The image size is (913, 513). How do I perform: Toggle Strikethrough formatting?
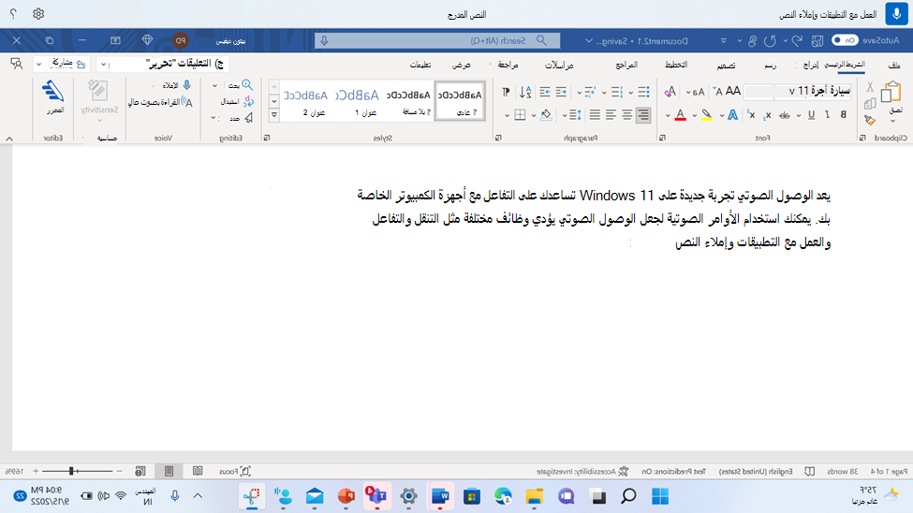tap(785, 115)
